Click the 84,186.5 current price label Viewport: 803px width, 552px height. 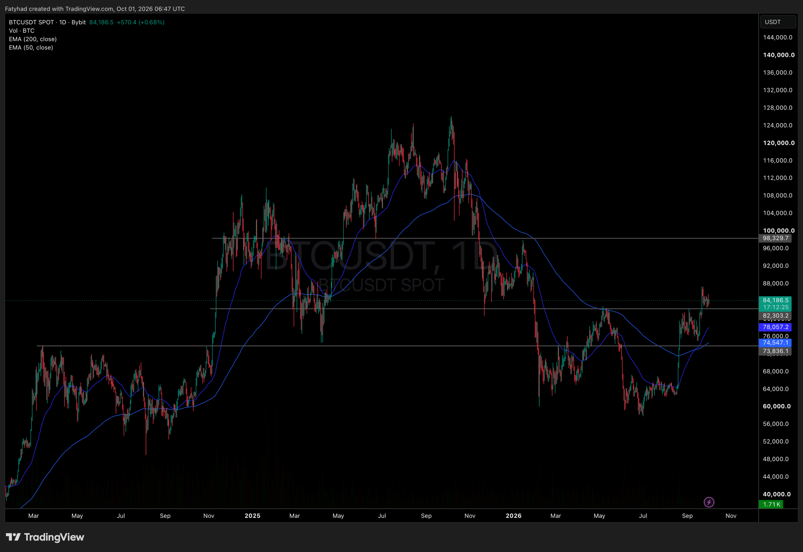776,300
